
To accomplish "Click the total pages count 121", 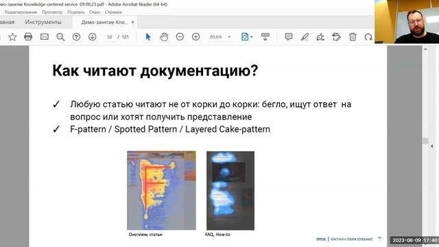I will pos(125,37).
